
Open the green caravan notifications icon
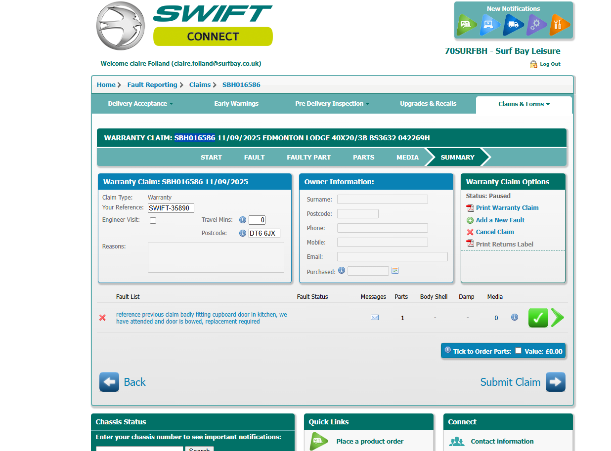click(466, 25)
